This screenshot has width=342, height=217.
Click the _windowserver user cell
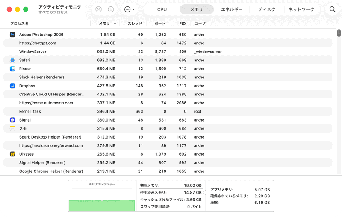[208, 52]
